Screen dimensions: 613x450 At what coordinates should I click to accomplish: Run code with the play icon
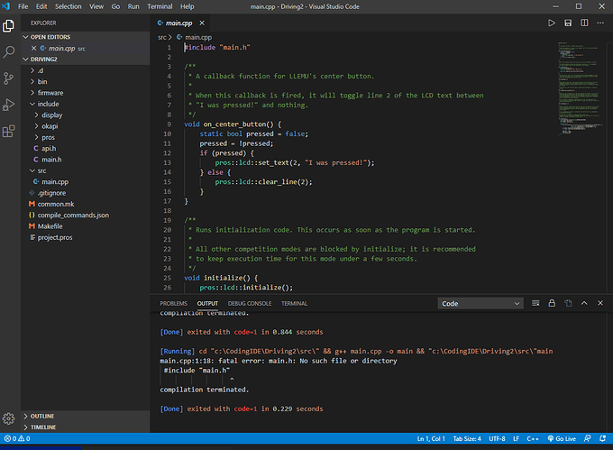[x=551, y=23]
